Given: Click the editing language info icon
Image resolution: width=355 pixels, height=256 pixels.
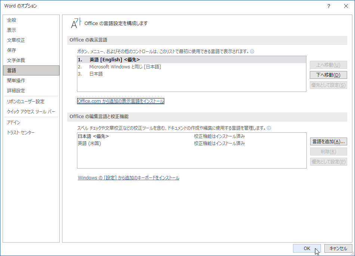Looking at the screenshot, I should [x=269, y=128].
